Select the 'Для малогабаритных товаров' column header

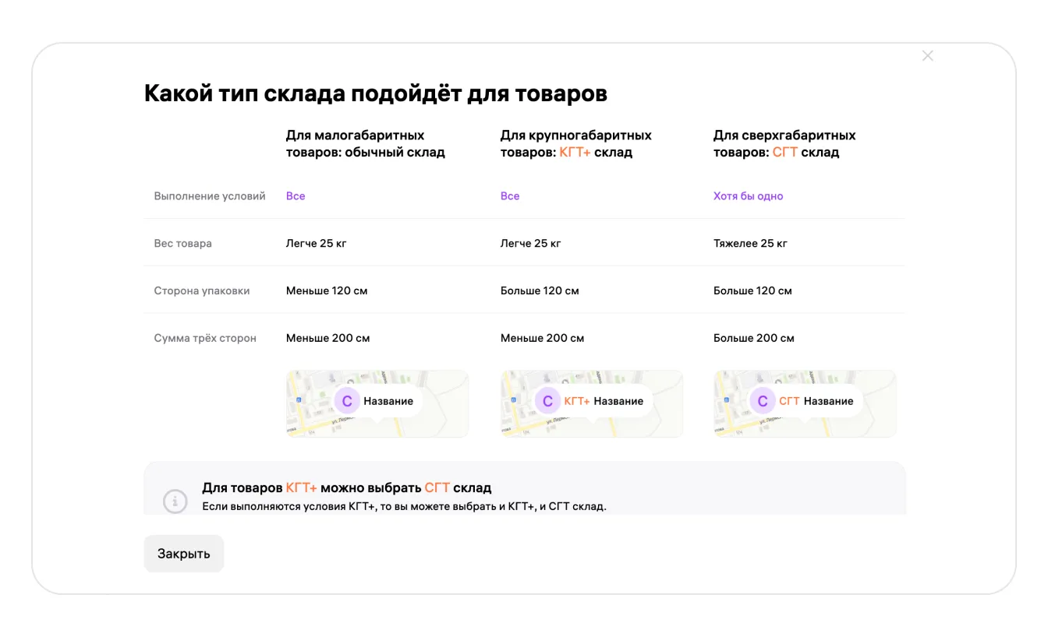tap(365, 144)
